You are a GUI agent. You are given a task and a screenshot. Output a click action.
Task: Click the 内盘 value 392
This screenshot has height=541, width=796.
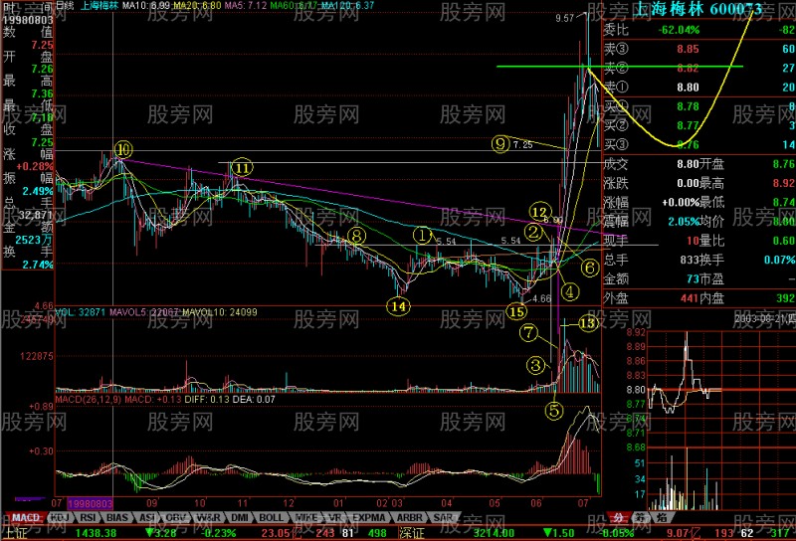[785, 298]
